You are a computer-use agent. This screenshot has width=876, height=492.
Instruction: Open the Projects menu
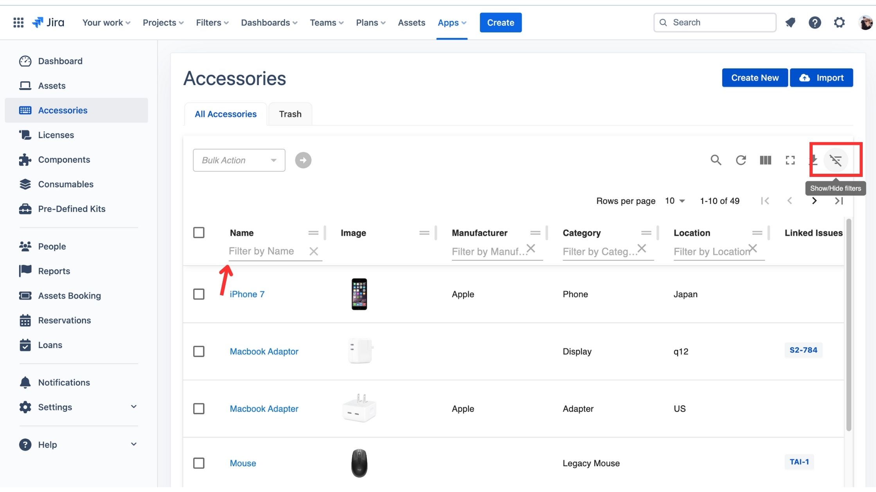[x=163, y=23]
